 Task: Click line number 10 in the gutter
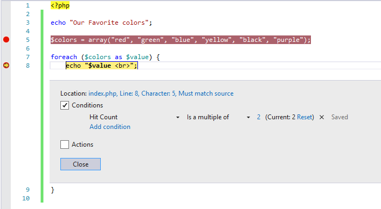pos(26,198)
